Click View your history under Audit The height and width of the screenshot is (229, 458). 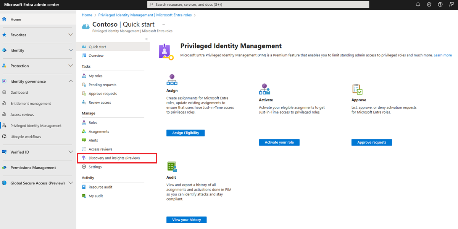pyautogui.click(x=186, y=219)
